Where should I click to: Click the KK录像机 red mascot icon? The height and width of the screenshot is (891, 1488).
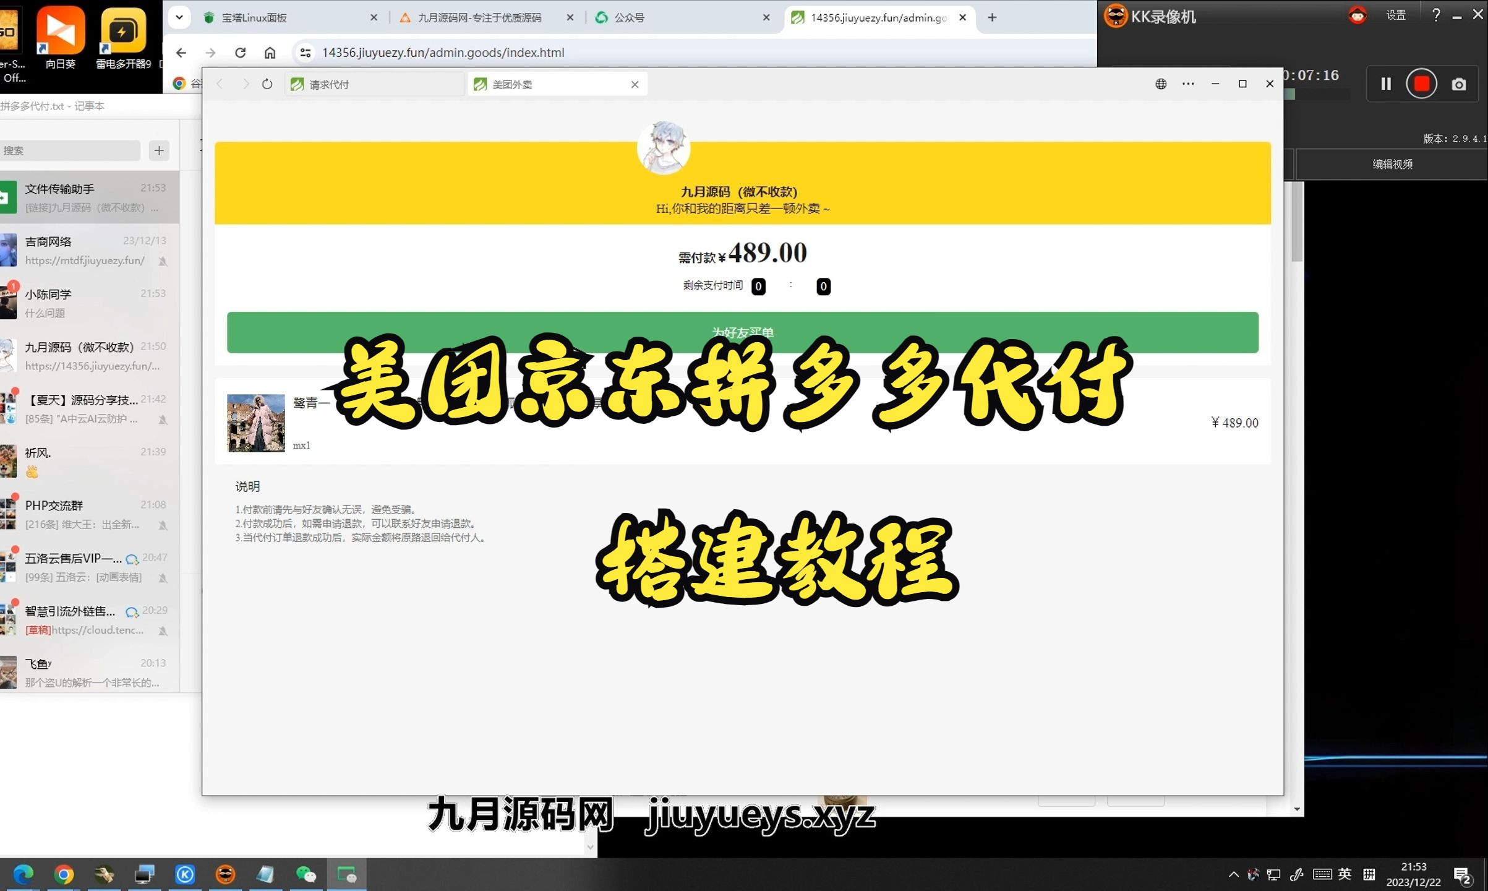pos(1358,15)
